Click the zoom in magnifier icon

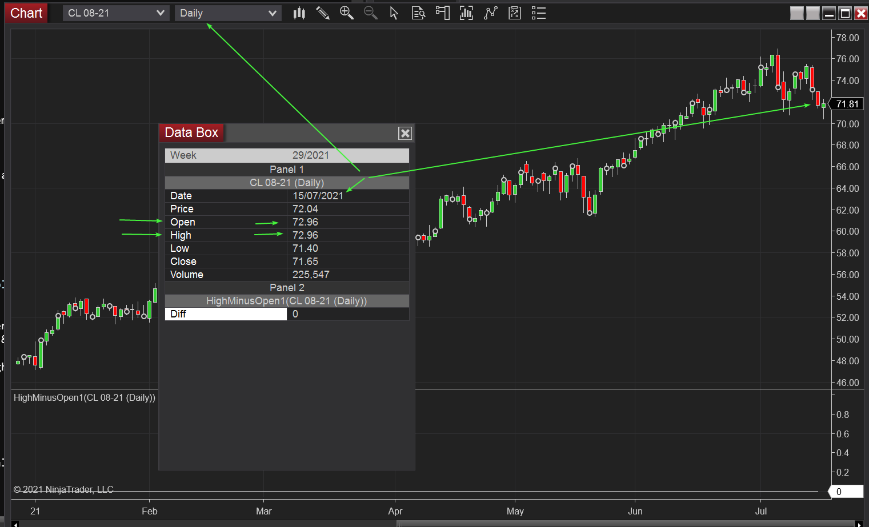(x=346, y=13)
